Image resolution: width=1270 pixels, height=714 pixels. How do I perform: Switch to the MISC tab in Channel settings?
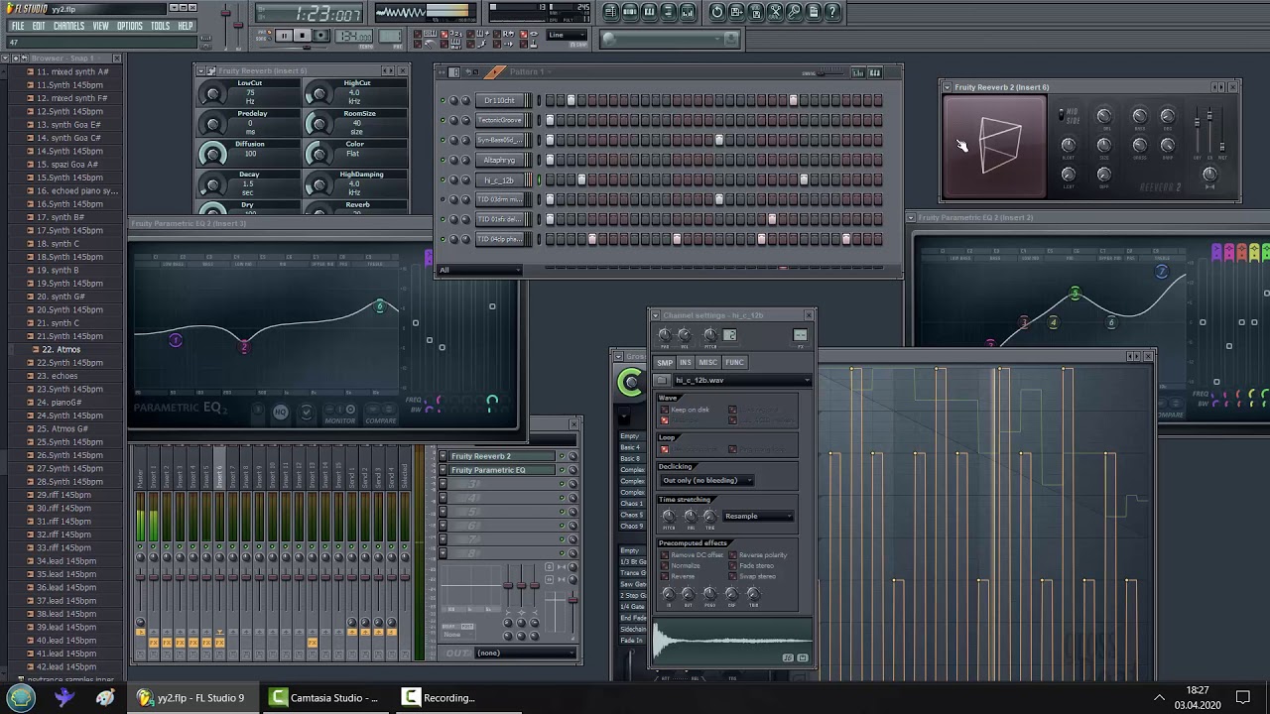[707, 362]
